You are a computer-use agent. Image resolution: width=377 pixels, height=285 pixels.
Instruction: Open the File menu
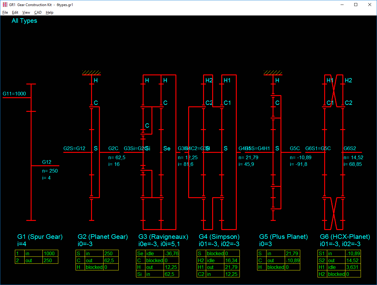pos(5,12)
